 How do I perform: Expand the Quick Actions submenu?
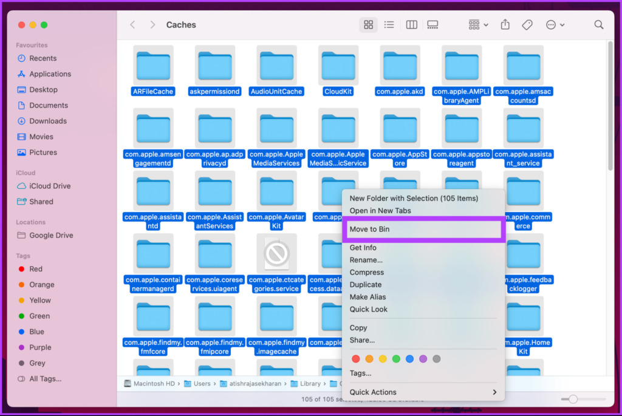423,392
